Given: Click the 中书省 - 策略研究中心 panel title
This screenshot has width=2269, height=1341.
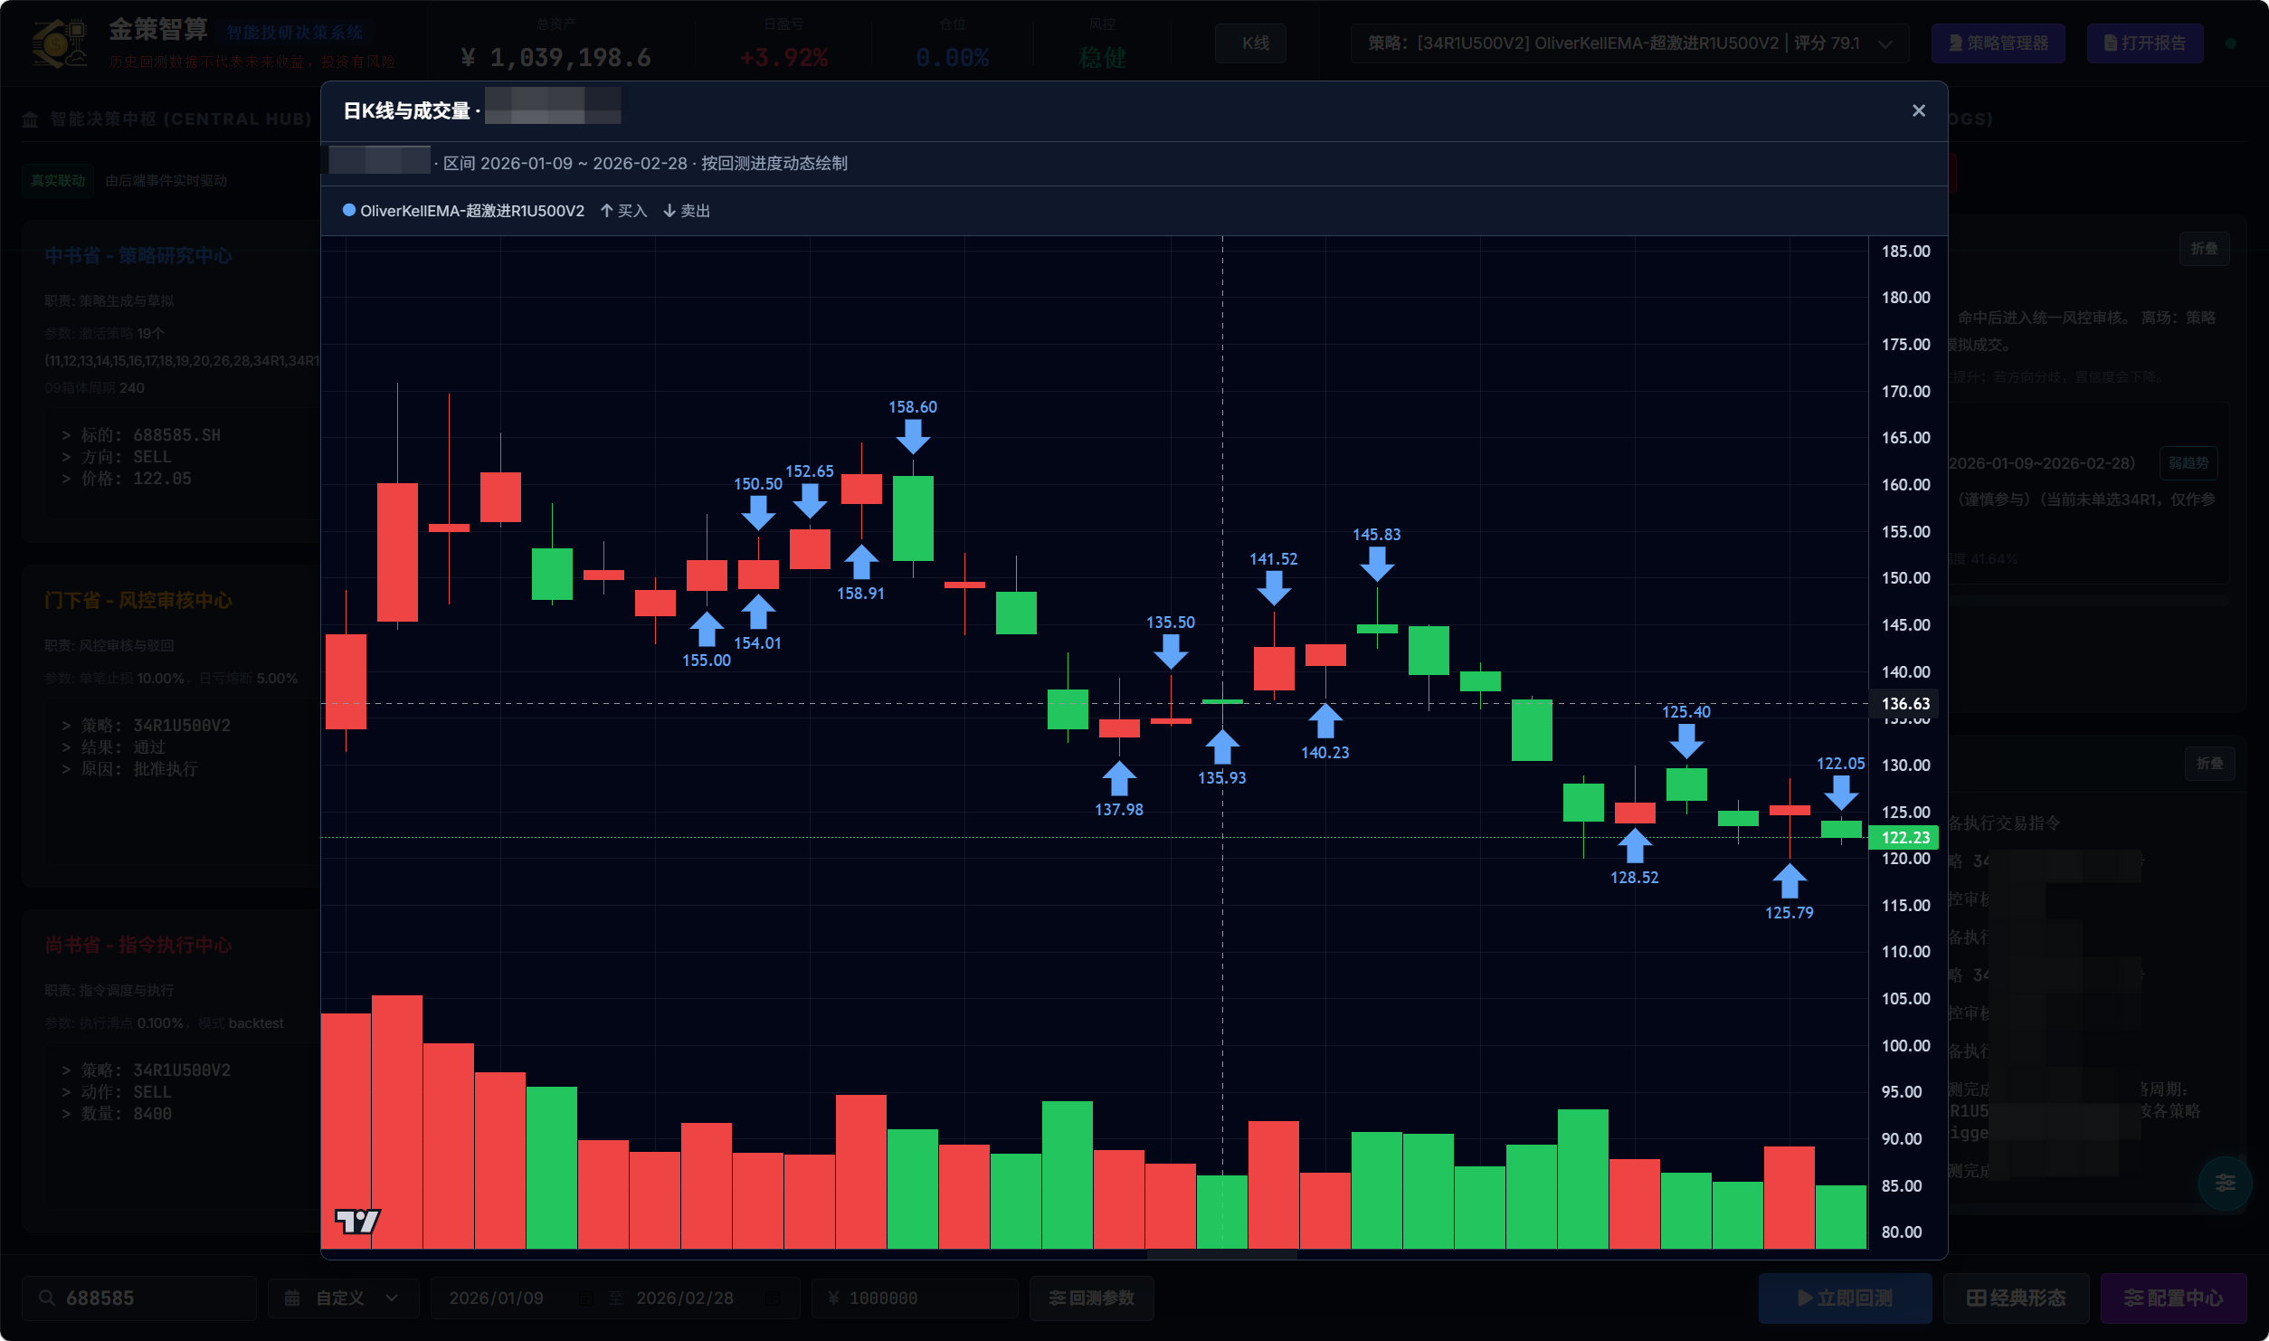Looking at the screenshot, I should [138, 256].
